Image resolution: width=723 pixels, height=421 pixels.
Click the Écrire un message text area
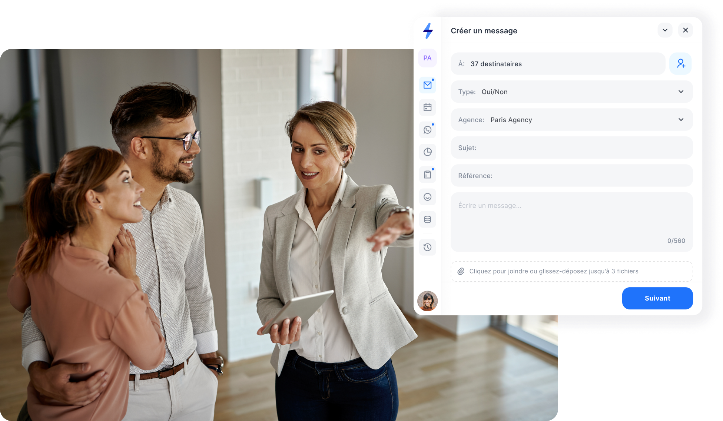pyautogui.click(x=571, y=222)
